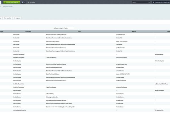Click the magnifier search icon
The height and width of the screenshot is (113, 170).
pos(149,2)
